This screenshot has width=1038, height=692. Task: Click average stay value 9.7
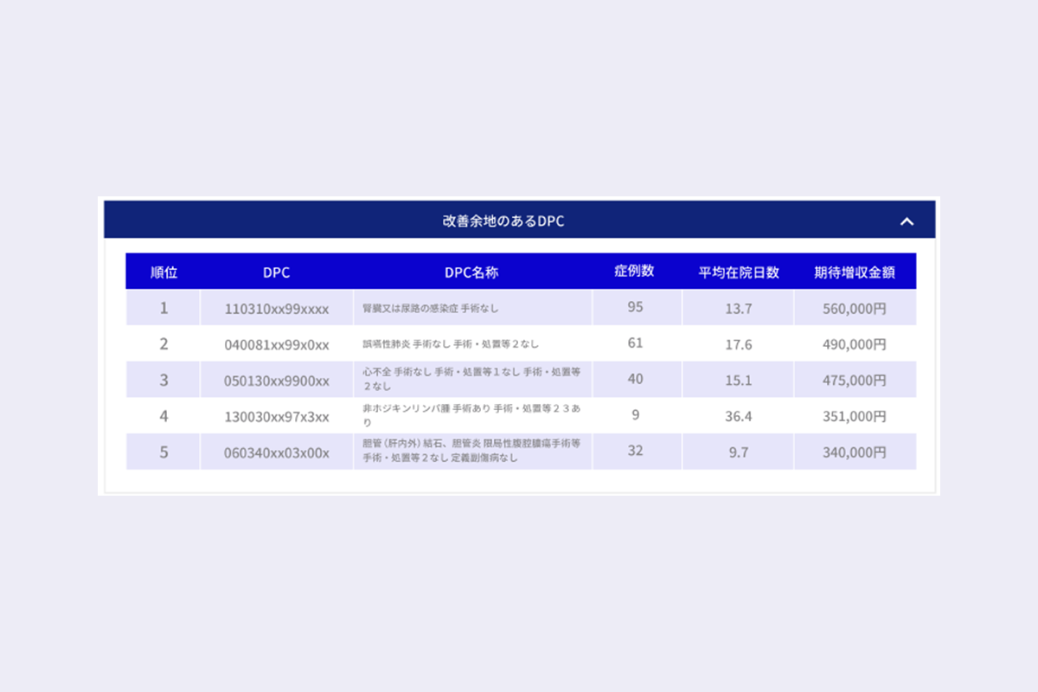point(739,452)
